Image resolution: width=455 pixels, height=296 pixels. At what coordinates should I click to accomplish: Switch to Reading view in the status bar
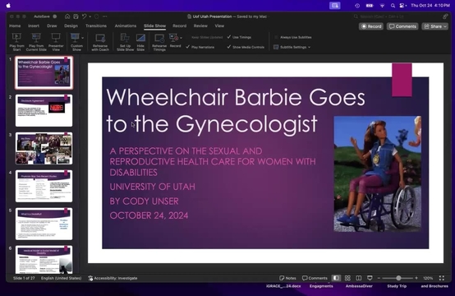pos(359,278)
